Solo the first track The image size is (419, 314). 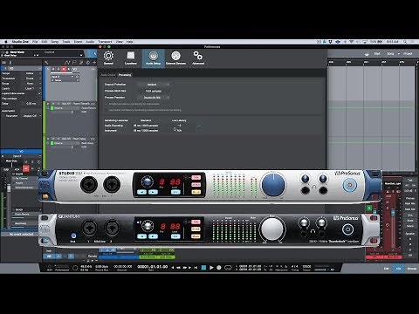pyautogui.click(x=58, y=69)
